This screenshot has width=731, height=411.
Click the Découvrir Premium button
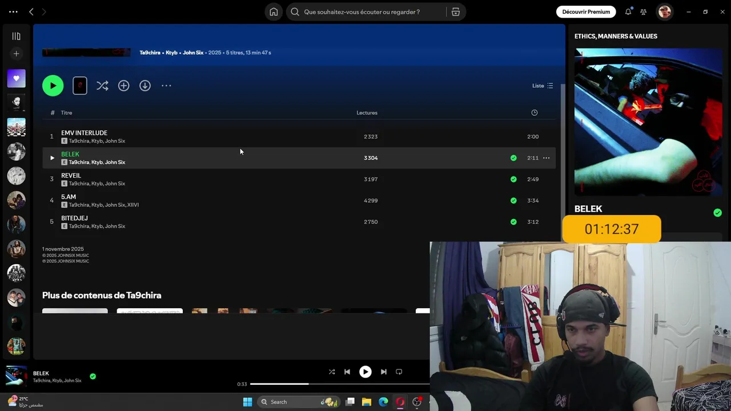pos(586,11)
